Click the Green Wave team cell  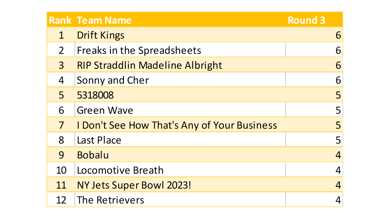tap(105, 110)
